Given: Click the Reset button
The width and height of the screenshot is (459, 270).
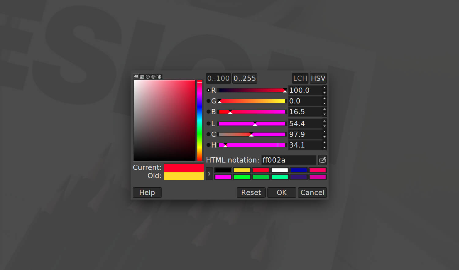Looking at the screenshot, I should [251, 193].
